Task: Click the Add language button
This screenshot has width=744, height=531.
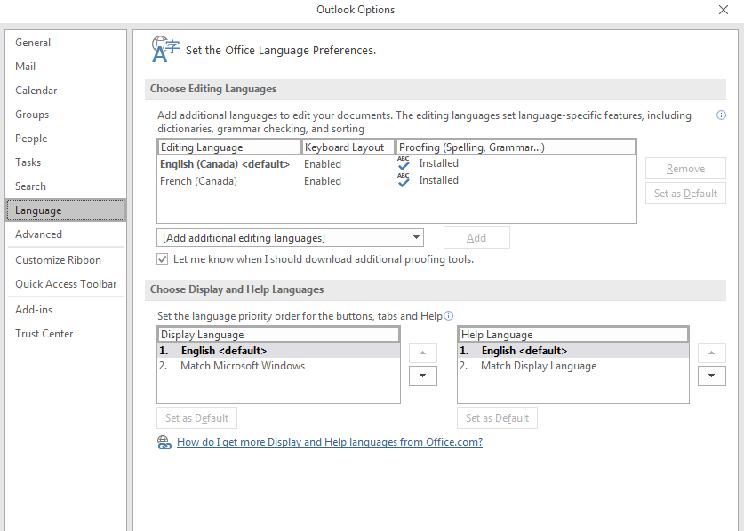Action: point(476,237)
